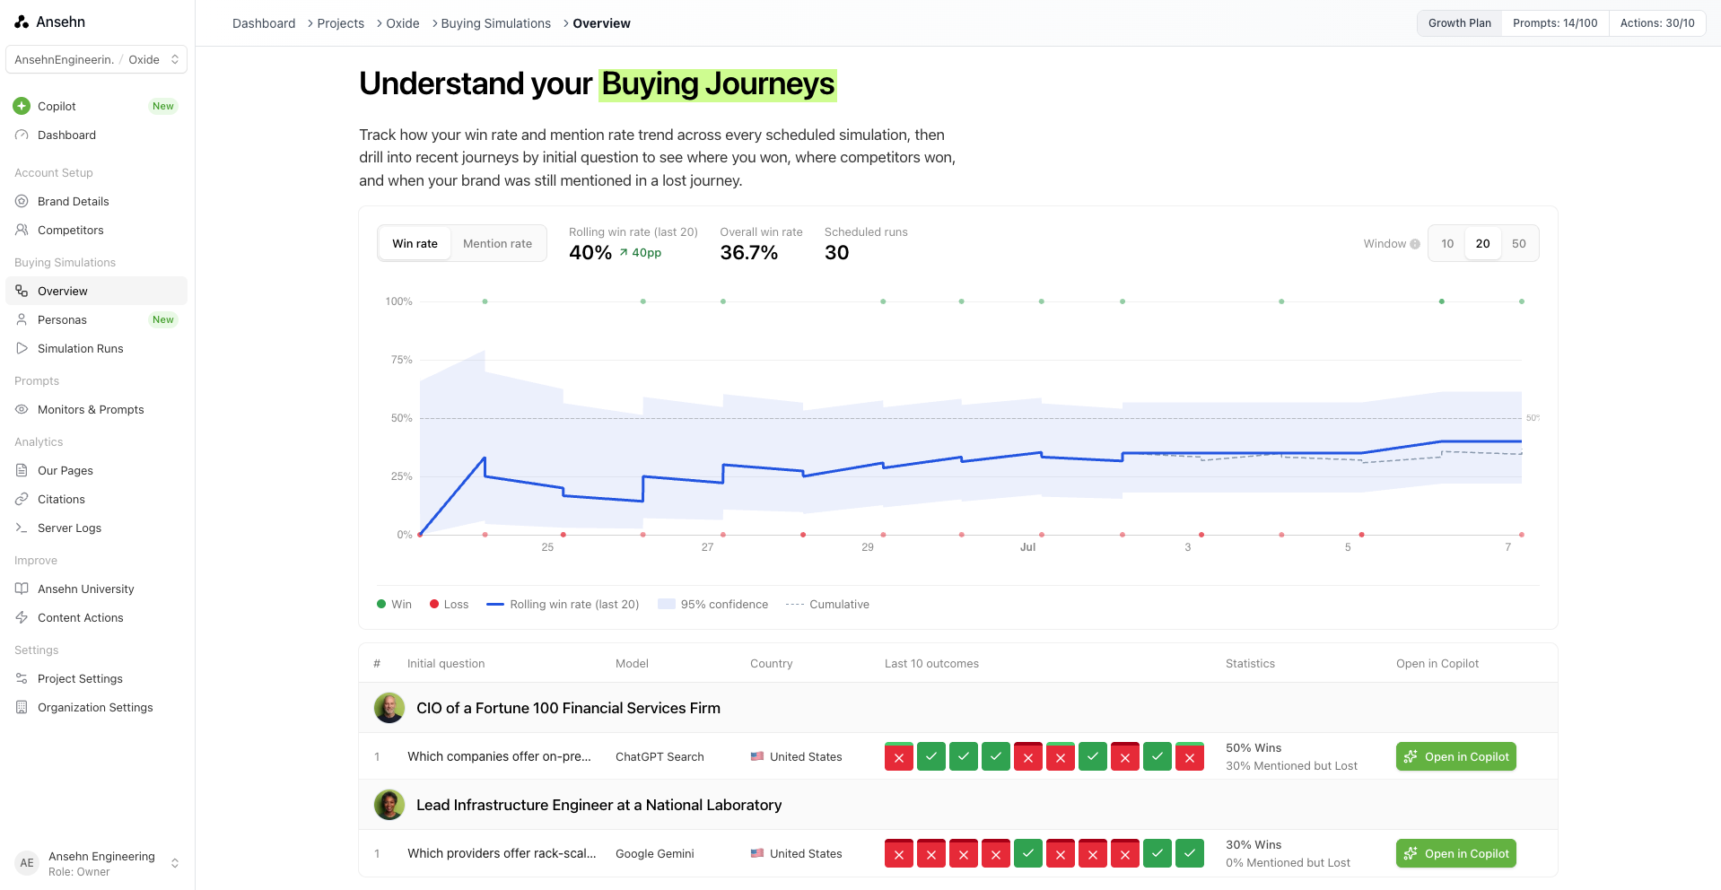Open Project Settings

[x=97, y=678]
